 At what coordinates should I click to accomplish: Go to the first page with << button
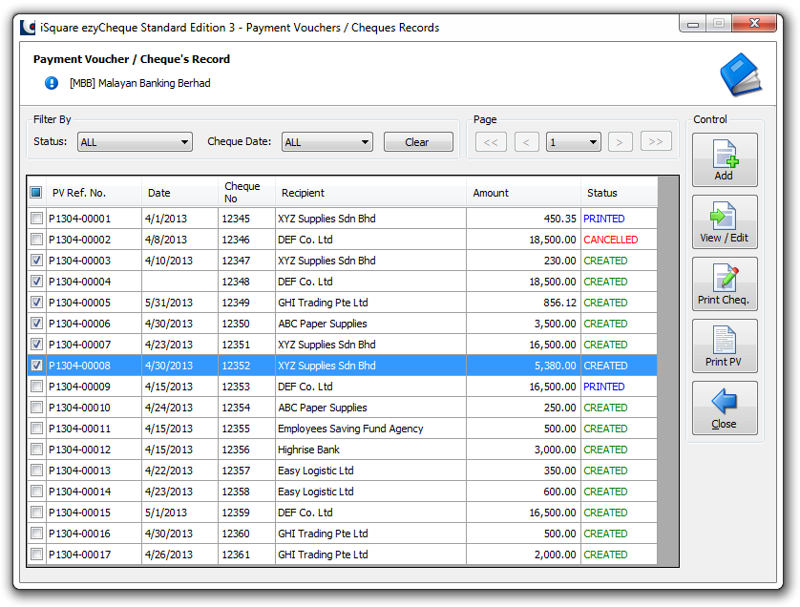click(x=491, y=142)
